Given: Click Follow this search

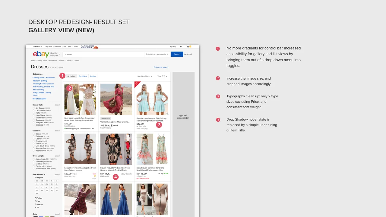Looking at the screenshot, I should (x=161, y=67).
